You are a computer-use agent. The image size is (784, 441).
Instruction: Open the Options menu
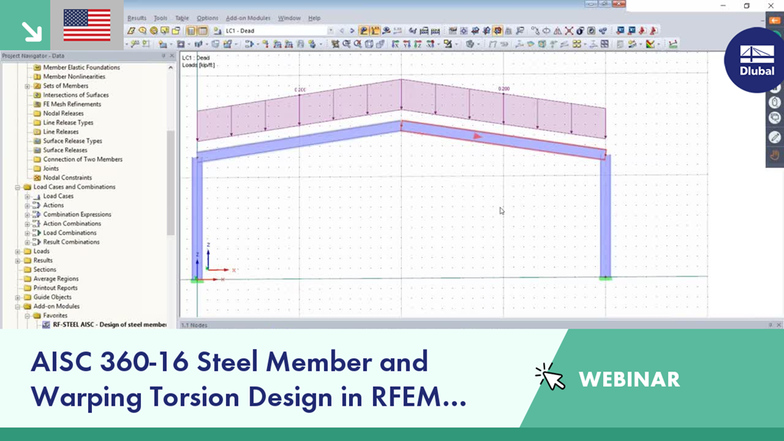(x=207, y=18)
